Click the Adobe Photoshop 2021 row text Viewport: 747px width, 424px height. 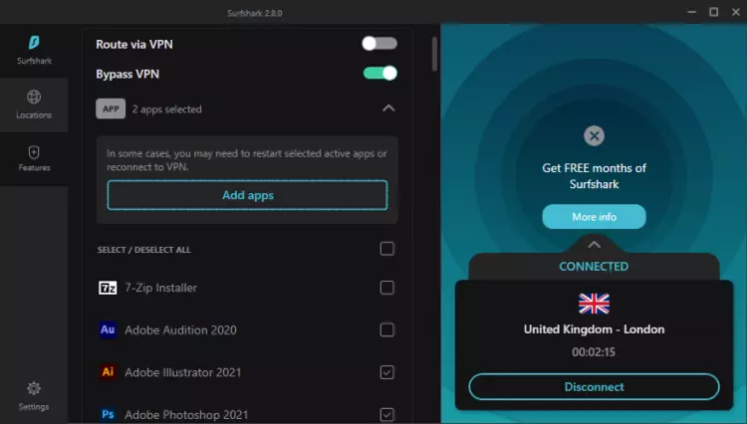pyautogui.click(x=186, y=415)
